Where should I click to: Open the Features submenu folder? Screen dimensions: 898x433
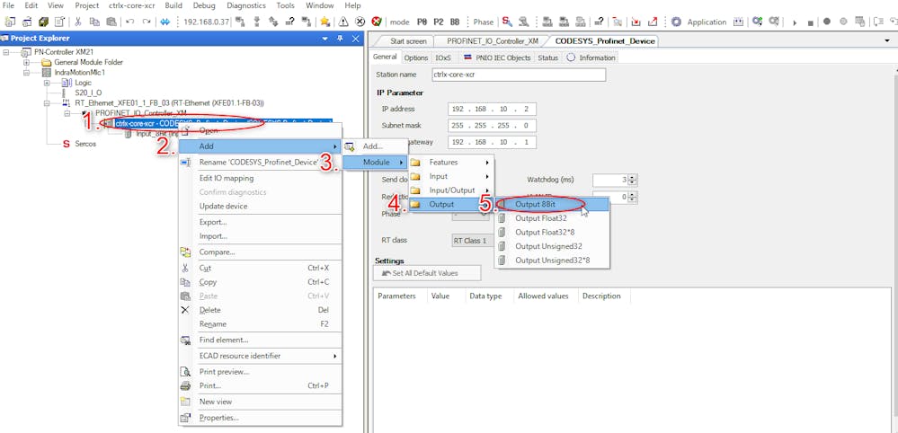point(450,163)
